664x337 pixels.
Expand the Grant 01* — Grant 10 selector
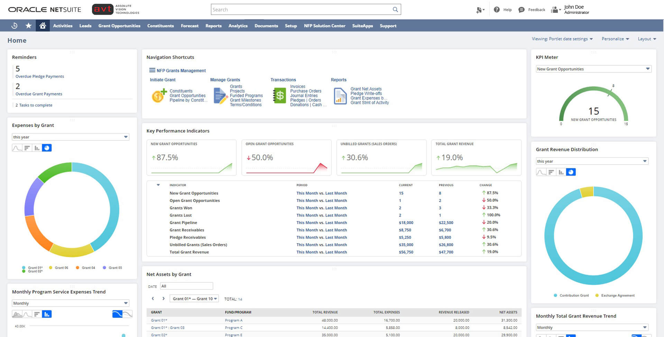(x=194, y=298)
